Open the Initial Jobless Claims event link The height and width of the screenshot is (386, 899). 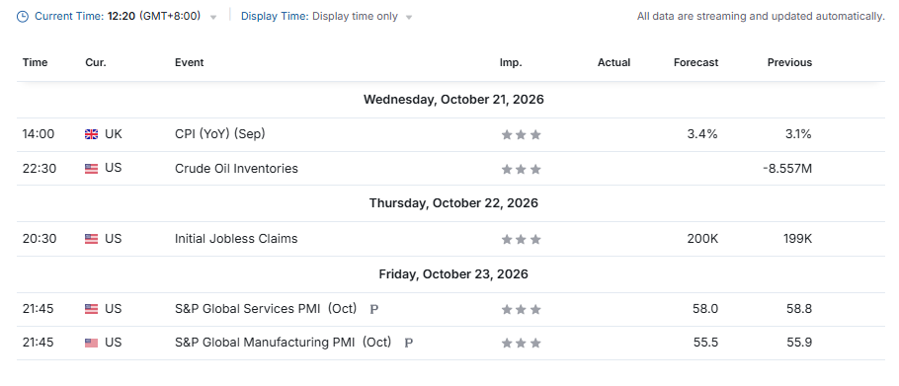[236, 238]
